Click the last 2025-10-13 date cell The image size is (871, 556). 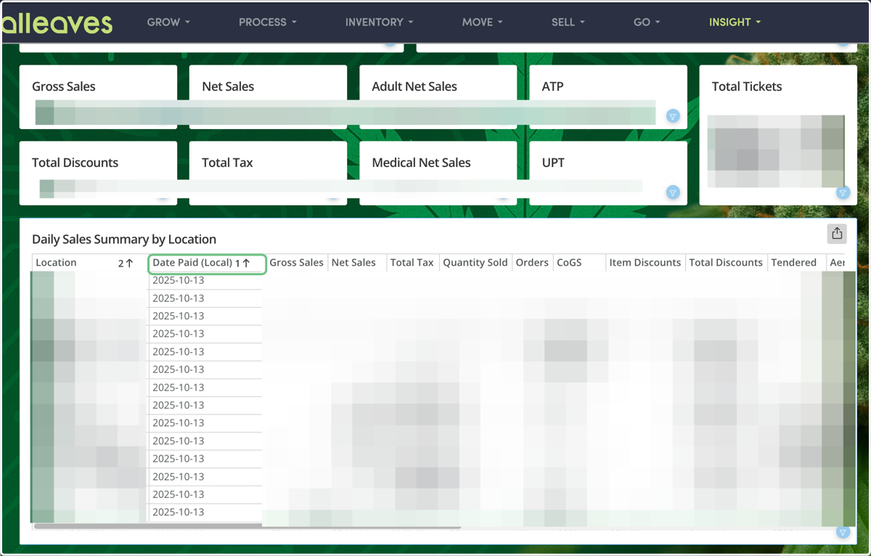(205, 512)
